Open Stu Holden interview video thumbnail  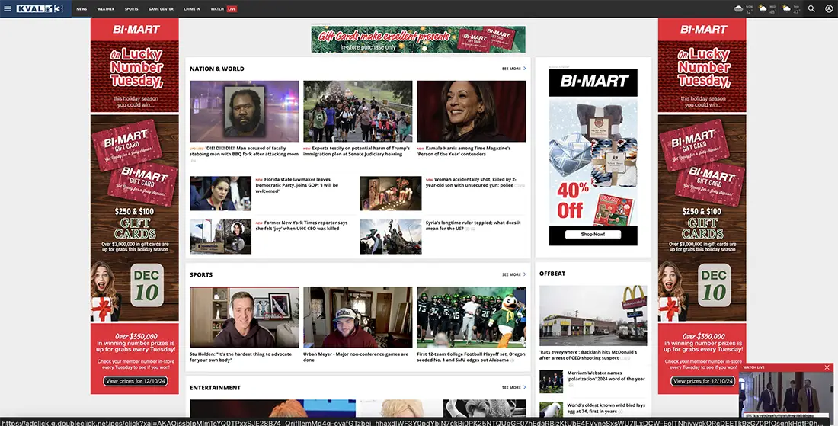(245, 317)
